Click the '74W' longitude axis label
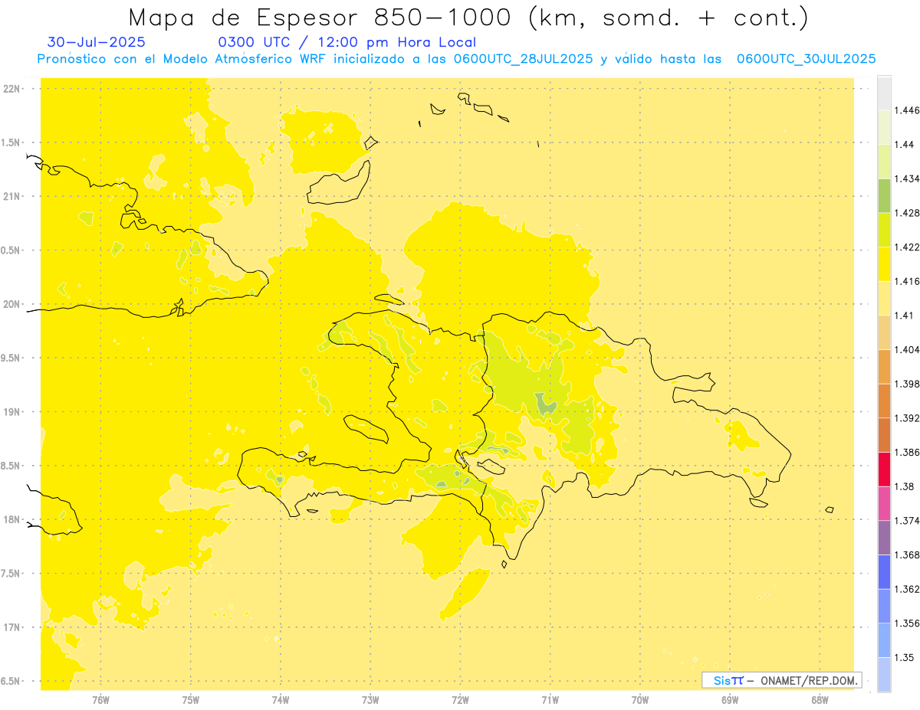The image size is (920, 710). (281, 699)
